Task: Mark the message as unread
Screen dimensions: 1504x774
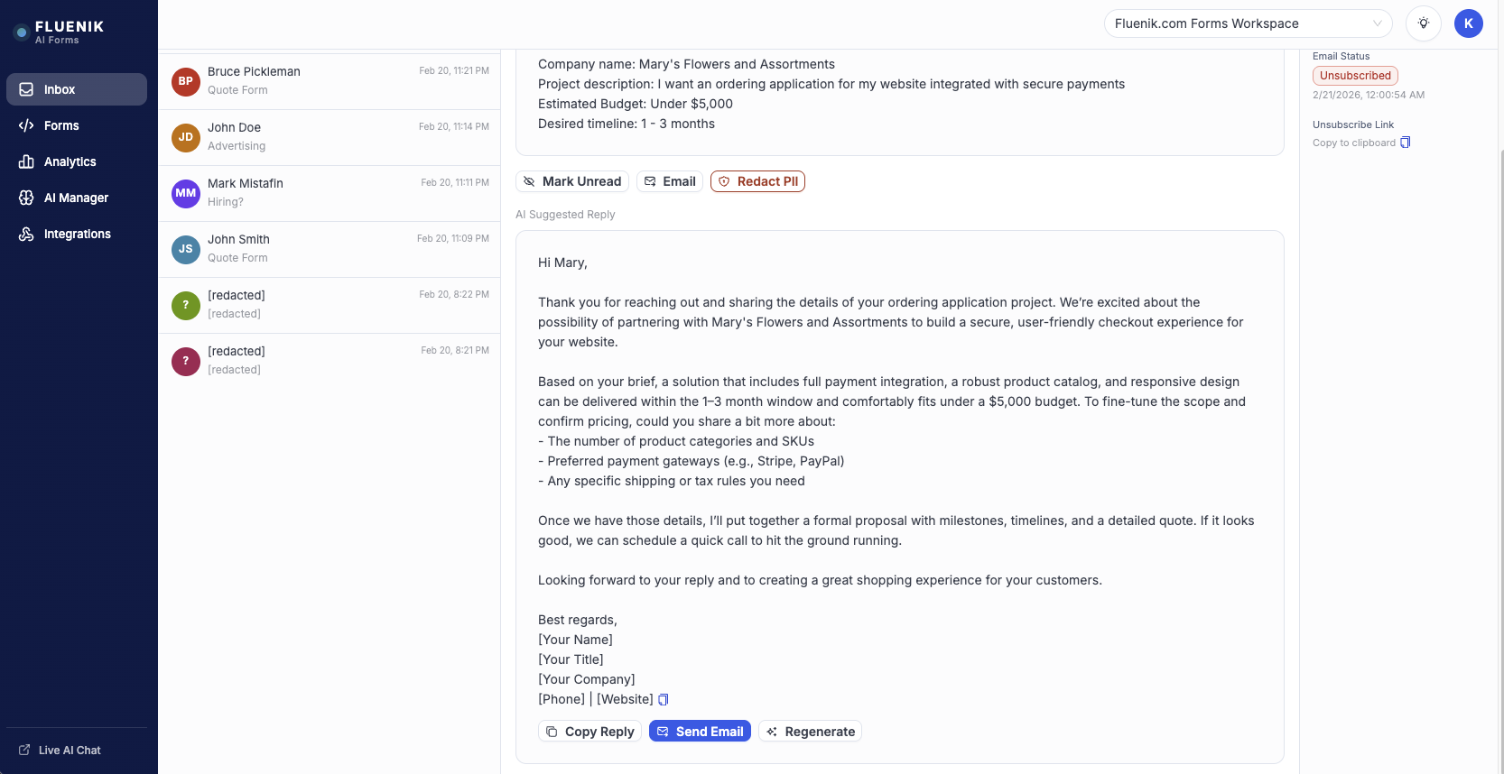Action: [571, 181]
